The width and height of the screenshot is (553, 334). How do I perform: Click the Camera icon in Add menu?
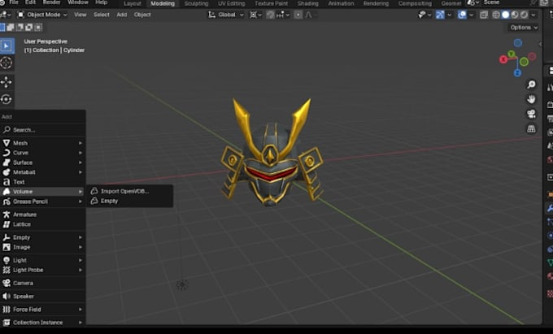point(7,283)
